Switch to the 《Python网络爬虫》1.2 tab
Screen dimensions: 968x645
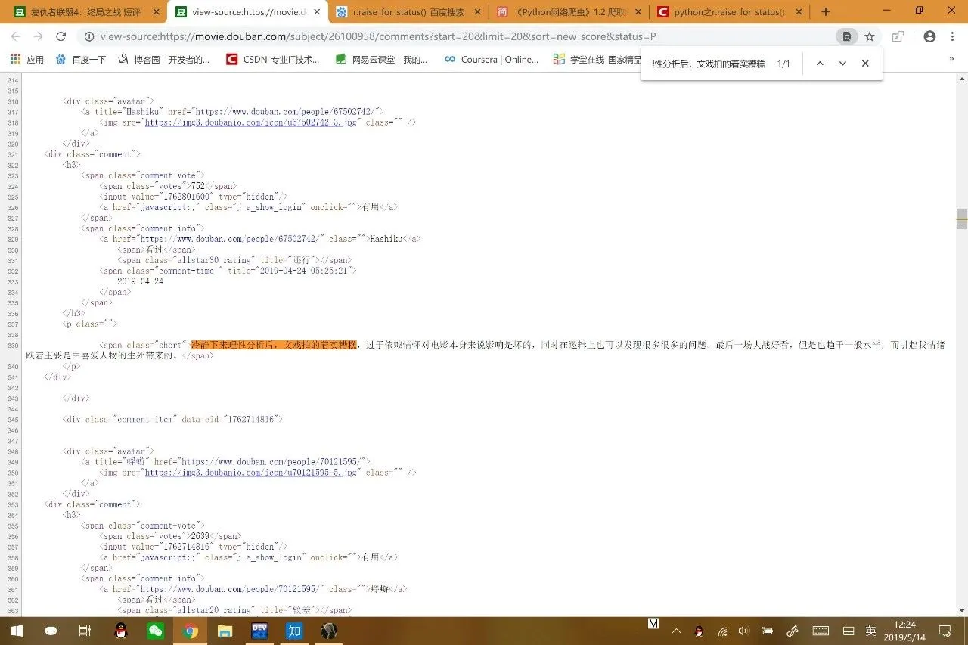coord(569,11)
